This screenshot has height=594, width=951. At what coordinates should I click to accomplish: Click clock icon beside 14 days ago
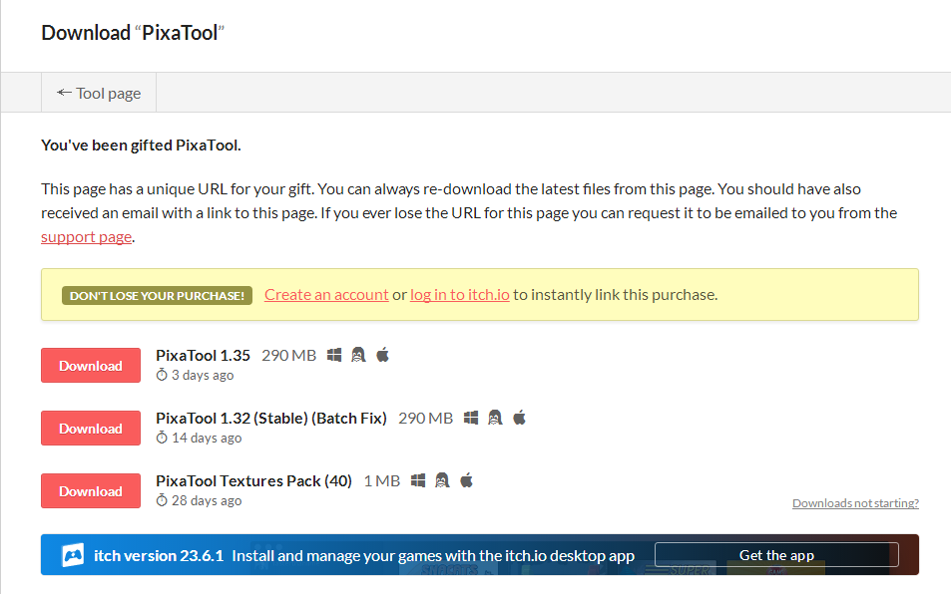coord(162,438)
